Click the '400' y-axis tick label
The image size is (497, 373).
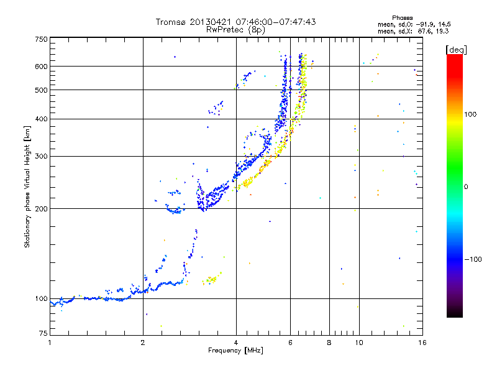coord(41,119)
